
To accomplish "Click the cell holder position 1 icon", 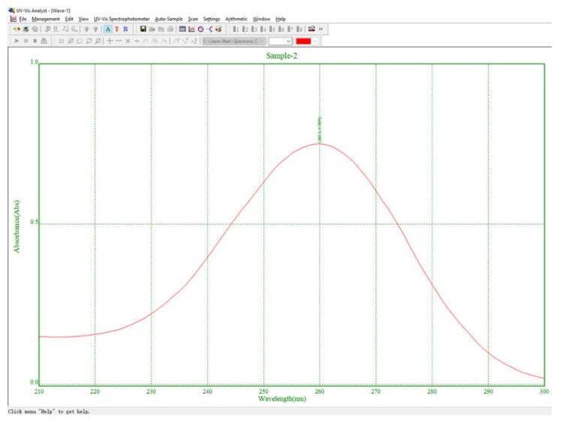I will tap(236, 29).
